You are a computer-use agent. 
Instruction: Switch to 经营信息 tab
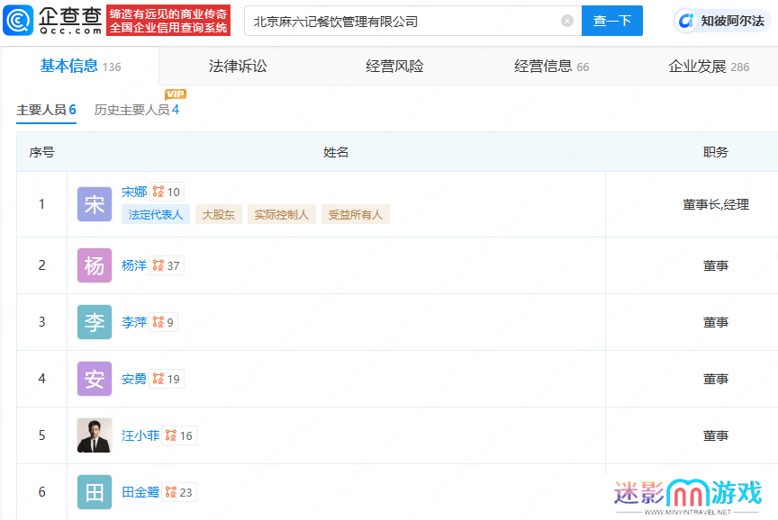tap(551, 66)
